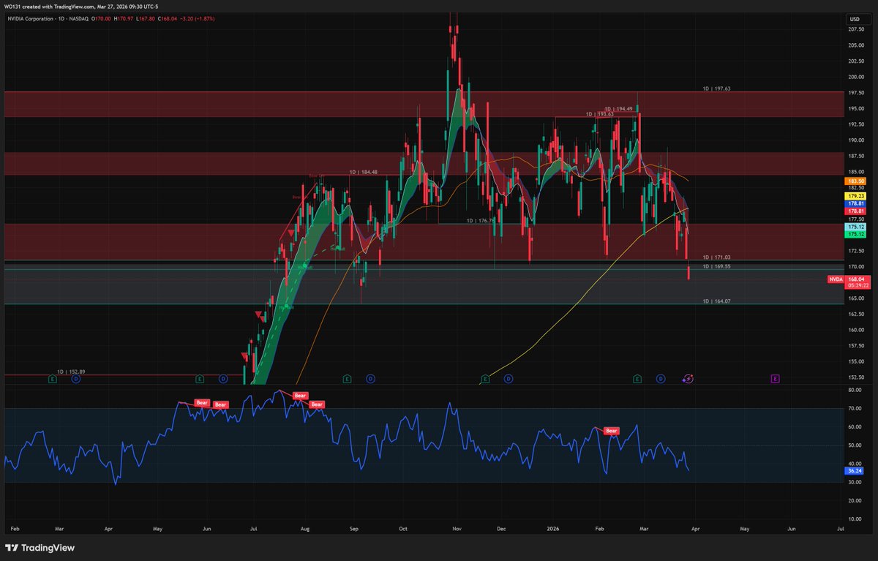Click the dividend D marker in mid-September 2025
Screen dimensions: 878x561
click(370, 379)
